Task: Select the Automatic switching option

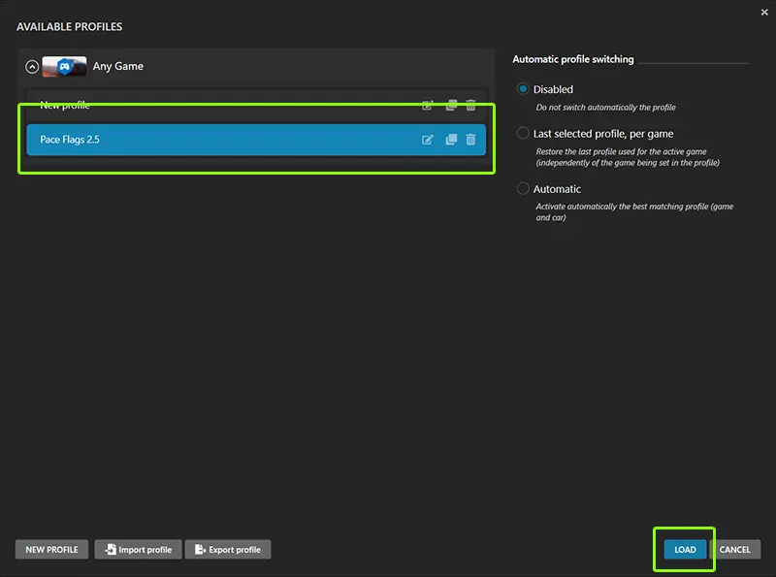Action: tap(524, 189)
